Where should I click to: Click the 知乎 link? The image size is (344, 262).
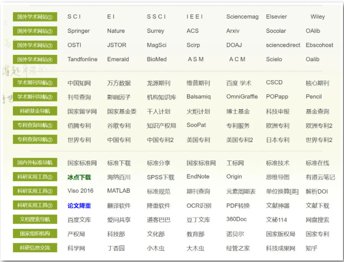pyautogui.click(x=311, y=248)
